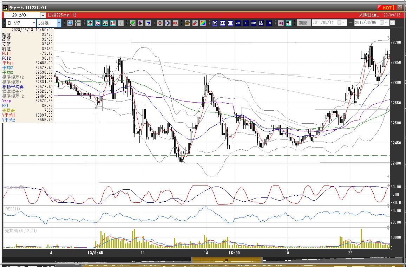Open the end date 2012/03/06 calendar dropdown

(x=384, y=23)
